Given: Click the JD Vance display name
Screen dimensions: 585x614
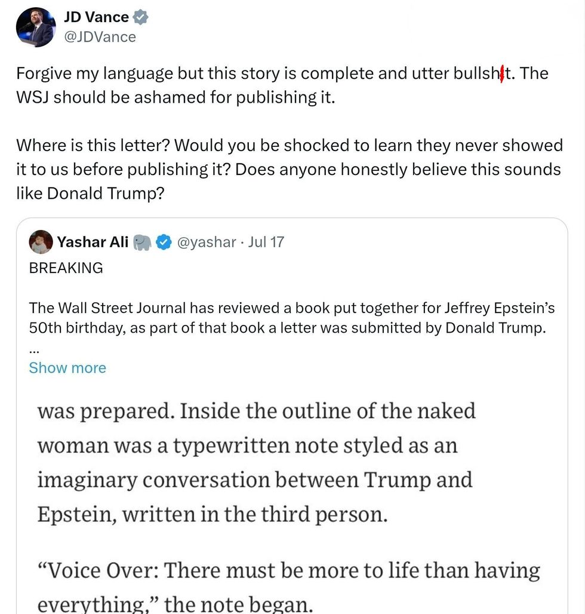Looking at the screenshot, I should 96,17.
